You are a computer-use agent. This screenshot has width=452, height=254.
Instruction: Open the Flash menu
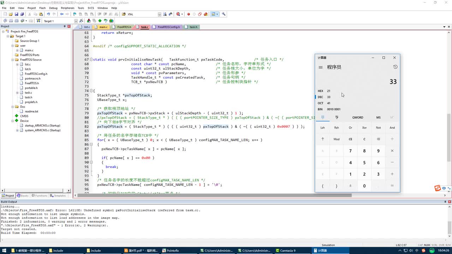(42, 8)
